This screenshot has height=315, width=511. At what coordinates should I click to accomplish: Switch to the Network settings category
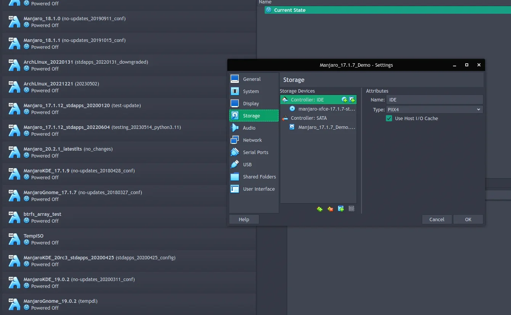click(x=252, y=140)
